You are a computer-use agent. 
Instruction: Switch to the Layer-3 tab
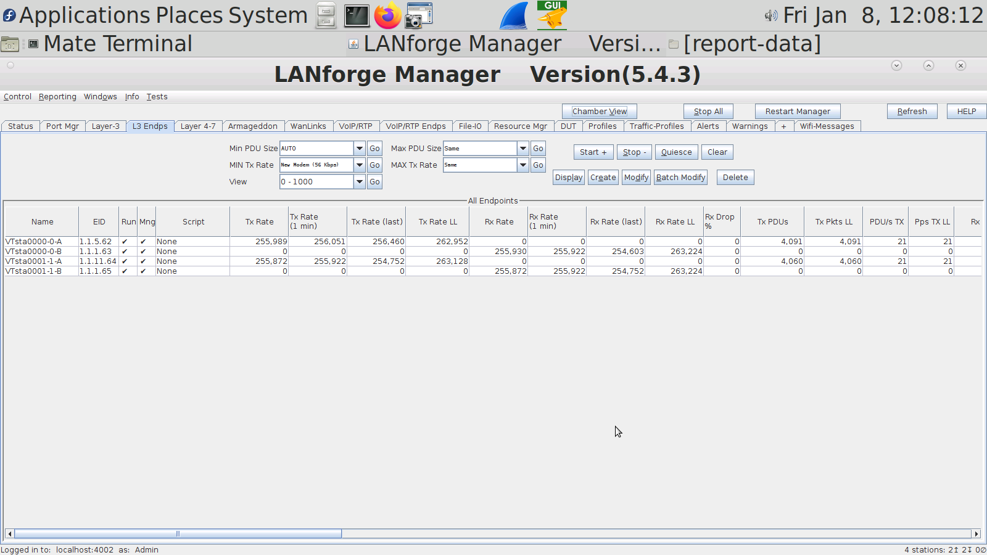coord(105,126)
